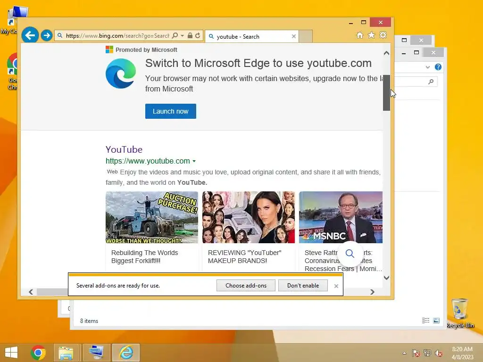Open address bar autocomplete dropdown arrow
The image size is (483, 362).
(x=183, y=36)
